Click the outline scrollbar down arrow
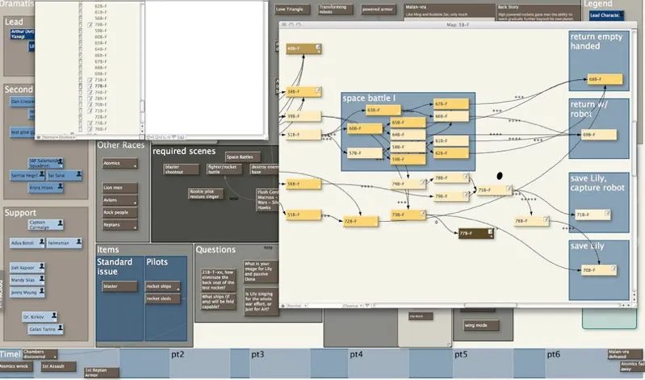Screen dimensions: 645x380 tap(142, 131)
